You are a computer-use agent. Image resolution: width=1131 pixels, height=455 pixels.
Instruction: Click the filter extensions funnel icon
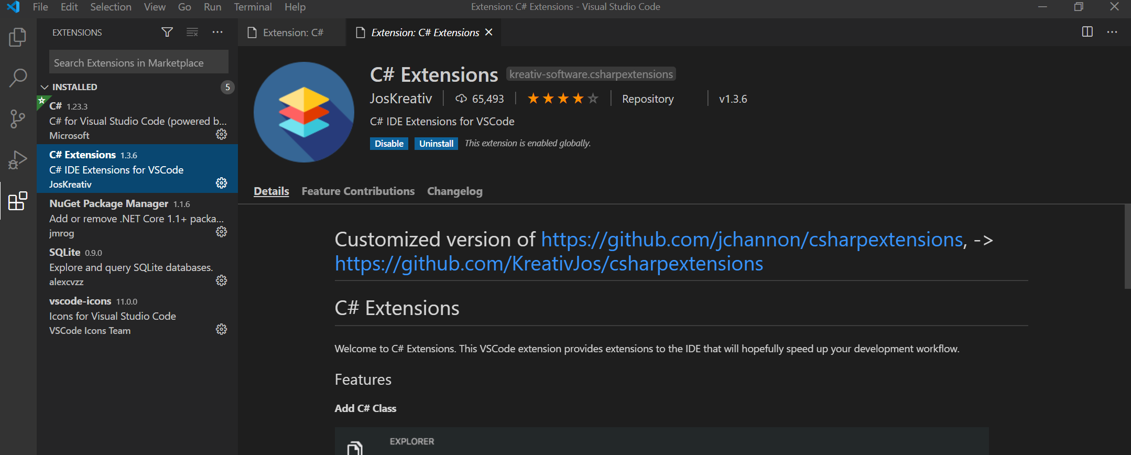[x=167, y=32]
